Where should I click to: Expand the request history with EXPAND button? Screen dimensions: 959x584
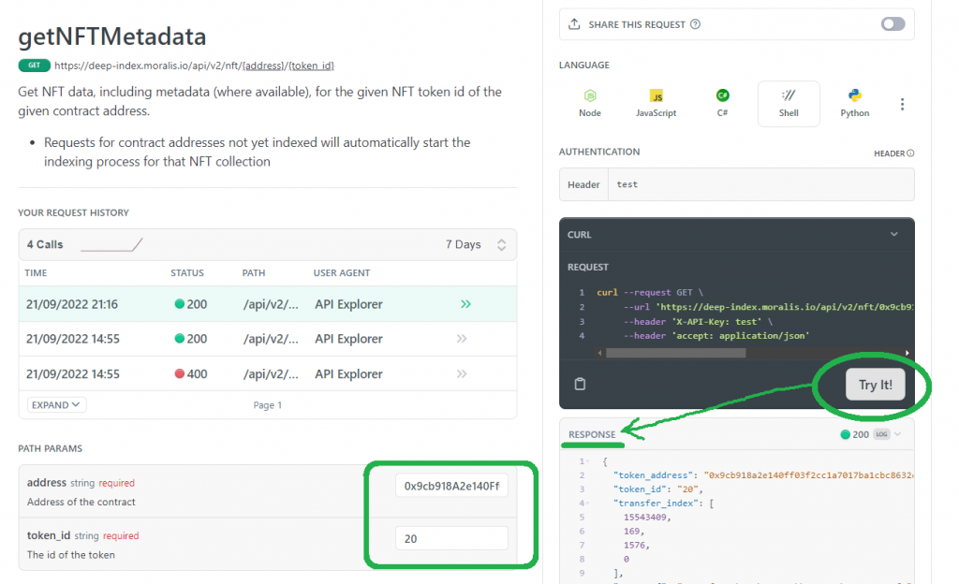55,405
